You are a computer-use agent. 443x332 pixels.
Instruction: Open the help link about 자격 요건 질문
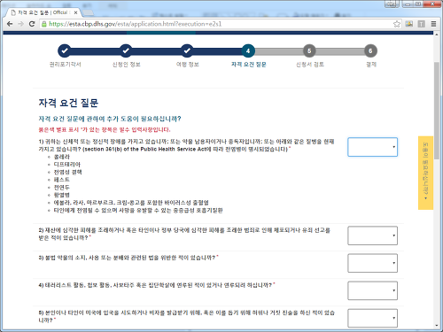click(110, 119)
